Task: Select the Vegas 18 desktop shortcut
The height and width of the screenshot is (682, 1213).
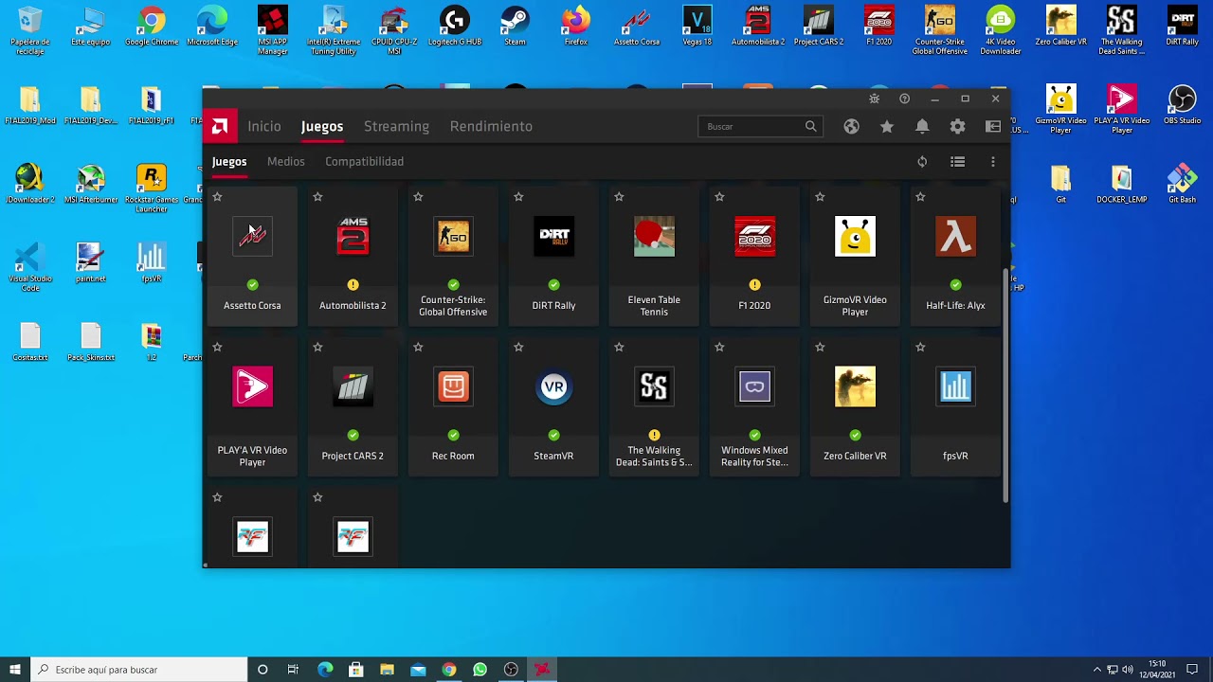Action: pos(697,27)
